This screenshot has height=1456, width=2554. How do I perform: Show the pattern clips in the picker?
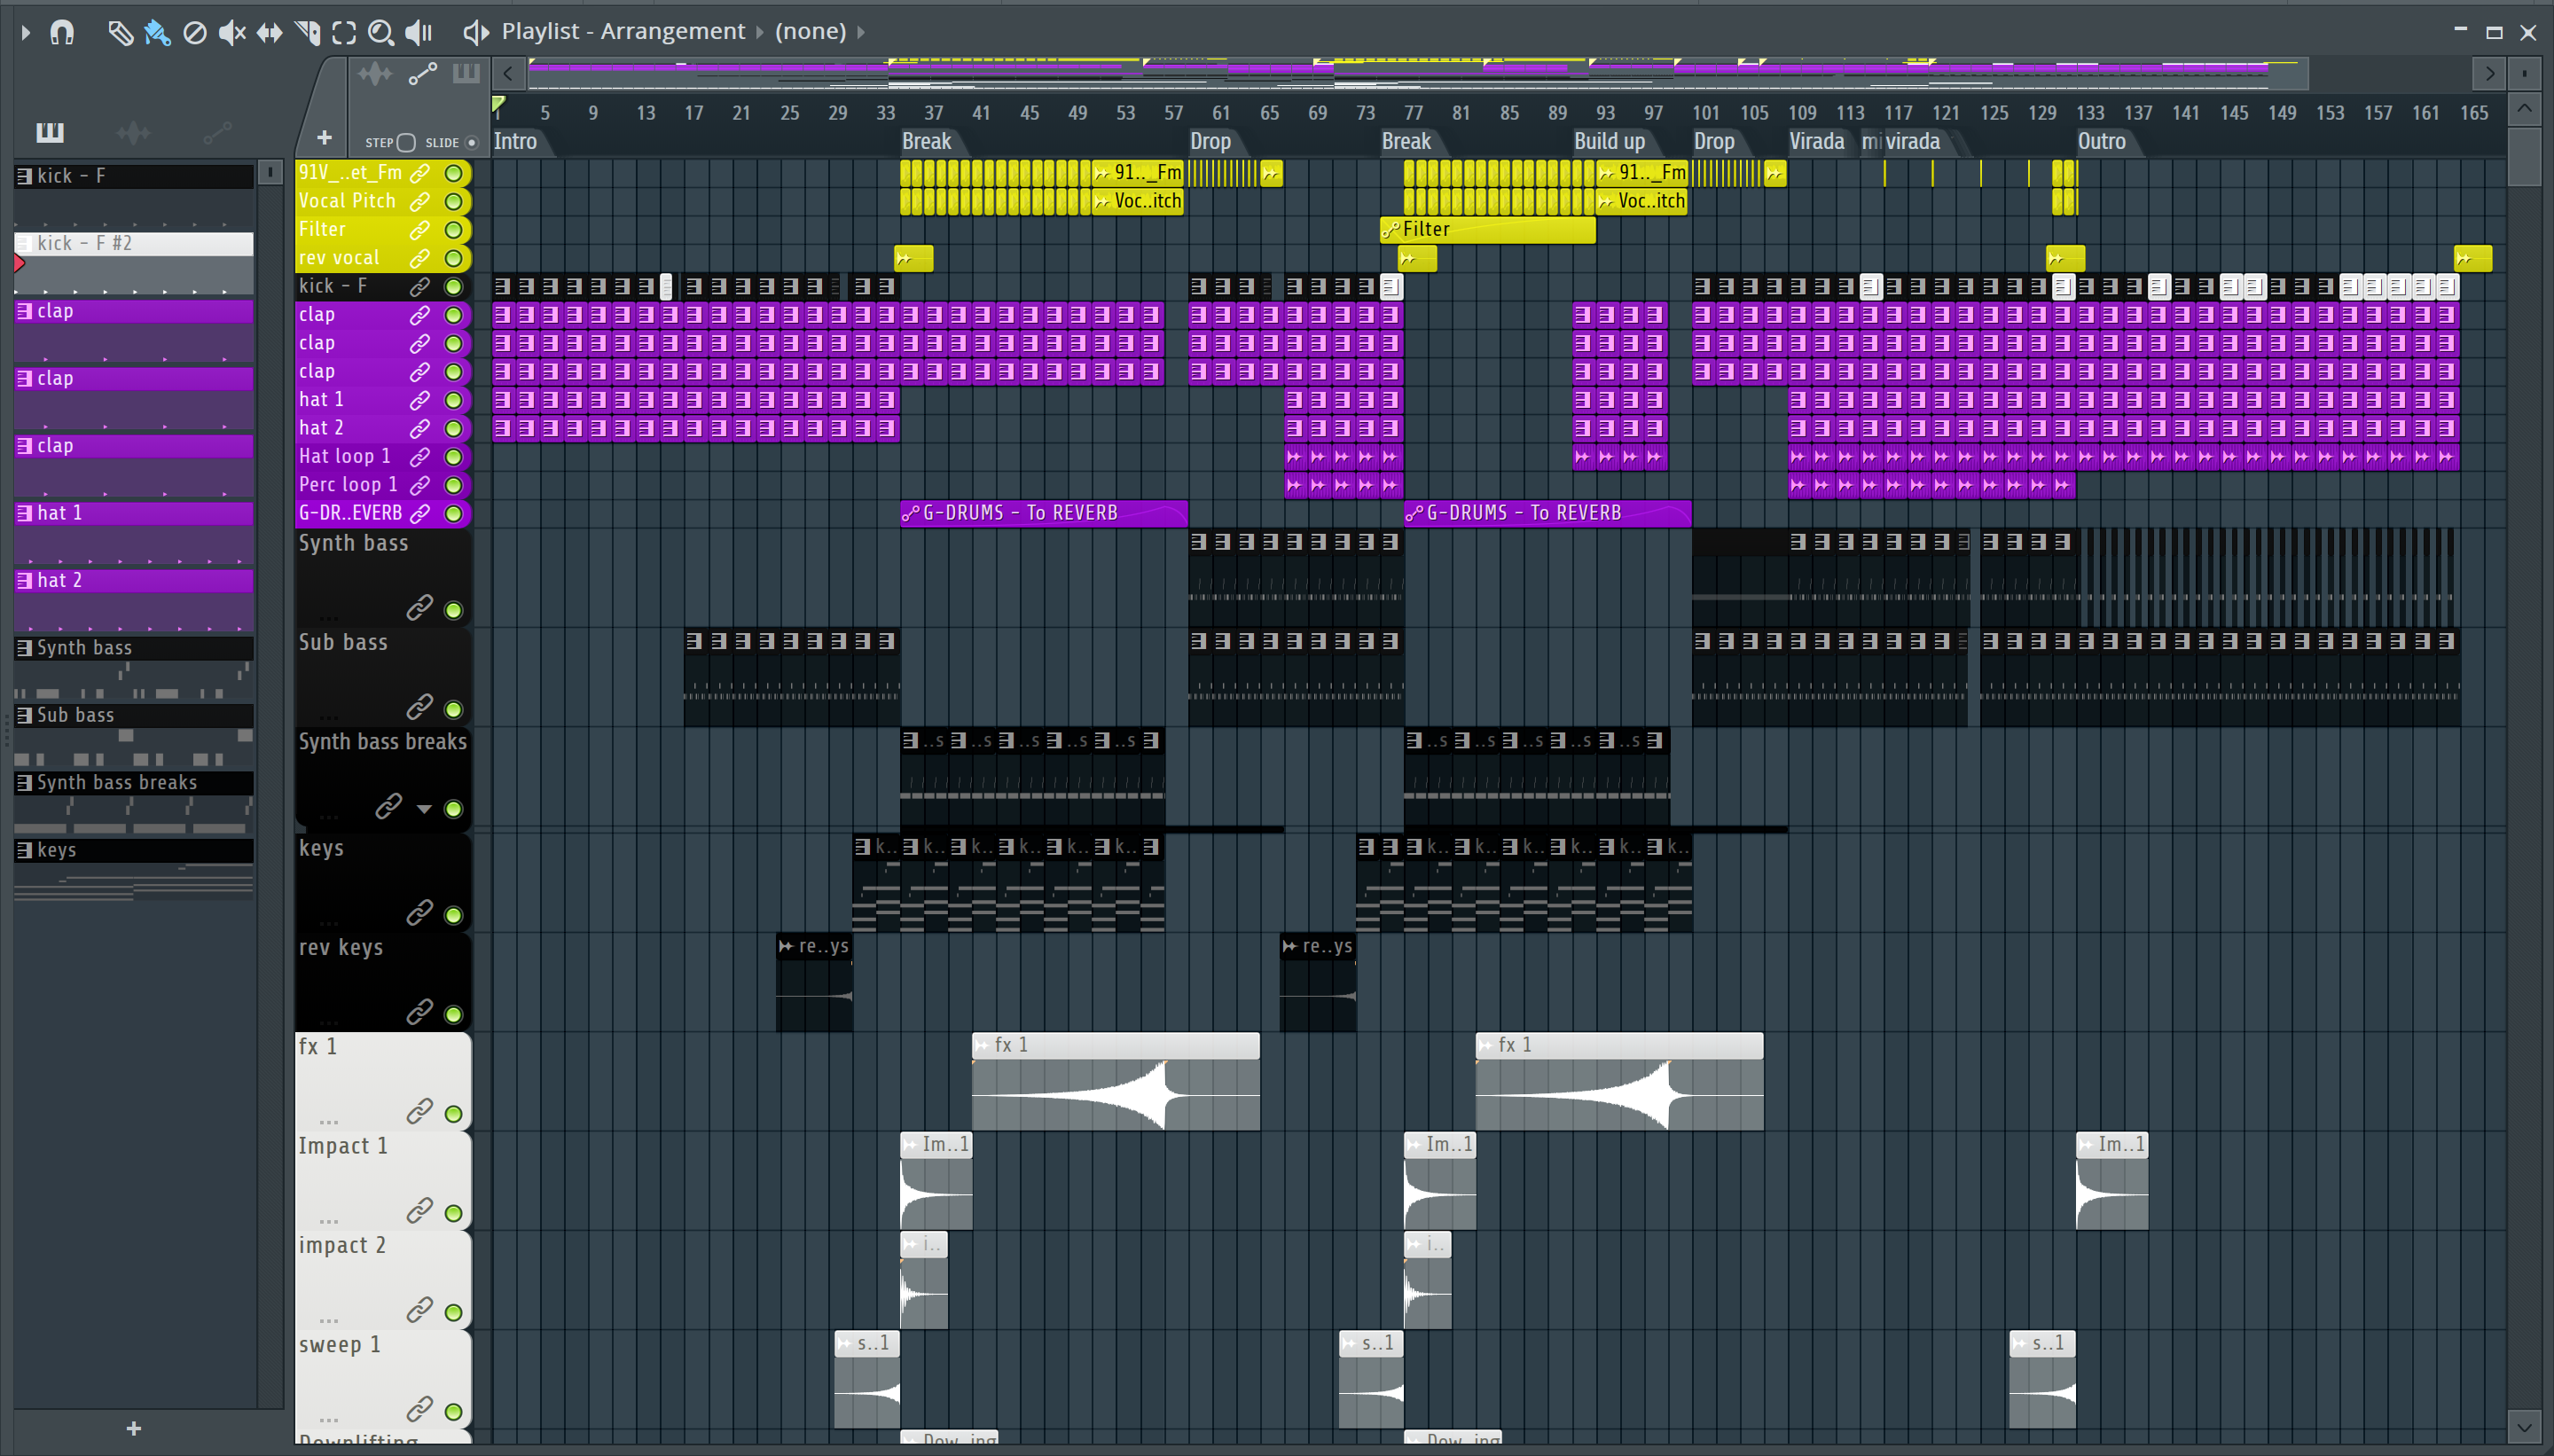click(x=50, y=132)
